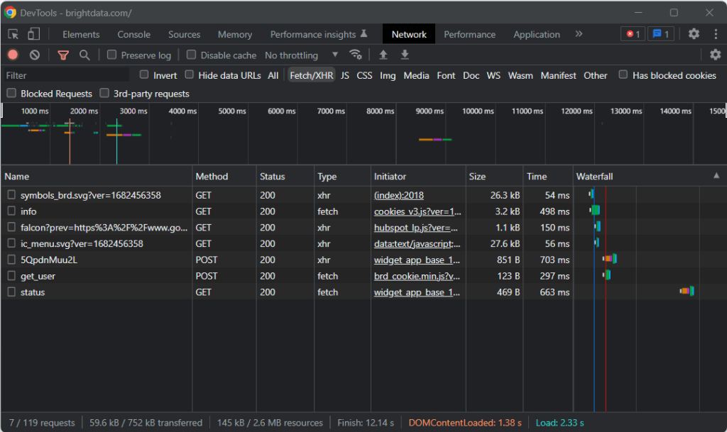
Task: Toggle the device toolbar icon
Action: pyautogui.click(x=33, y=34)
